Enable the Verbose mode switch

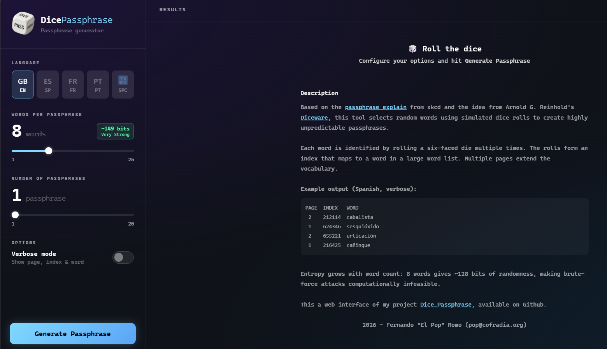pyautogui.click(x=123, y=257)
